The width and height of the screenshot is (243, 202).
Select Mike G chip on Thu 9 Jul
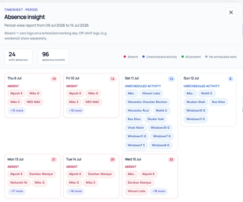[34, 93]
